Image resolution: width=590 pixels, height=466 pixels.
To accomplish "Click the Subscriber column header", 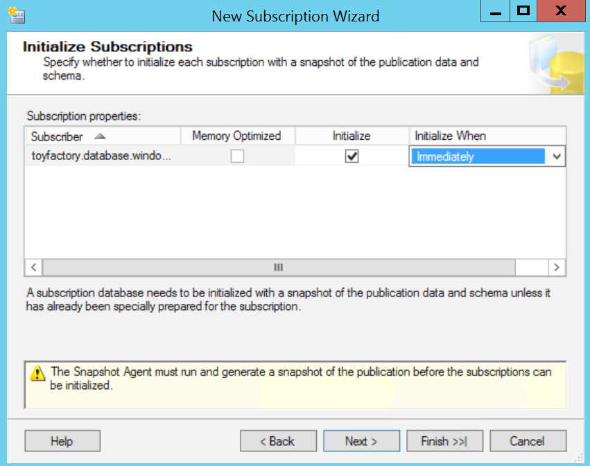I will (57, 136).
